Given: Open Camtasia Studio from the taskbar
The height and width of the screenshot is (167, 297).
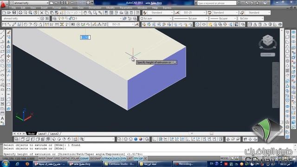Looking at the screenshot, I should 120,164.
